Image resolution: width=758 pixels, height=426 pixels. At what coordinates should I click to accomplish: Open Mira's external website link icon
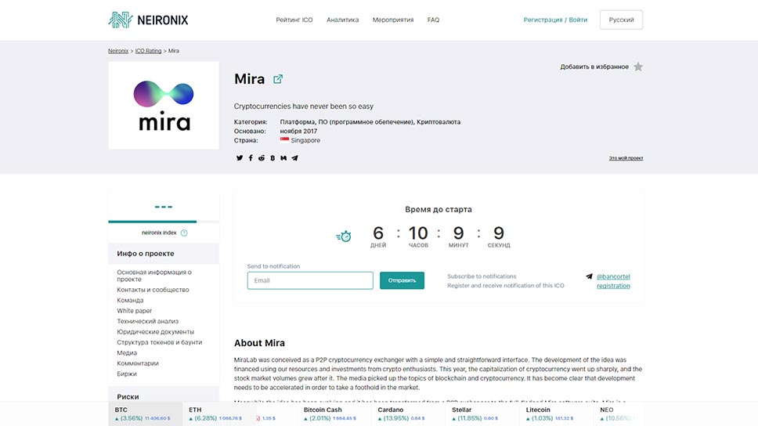pyautogui.click(x=278, y=79)
